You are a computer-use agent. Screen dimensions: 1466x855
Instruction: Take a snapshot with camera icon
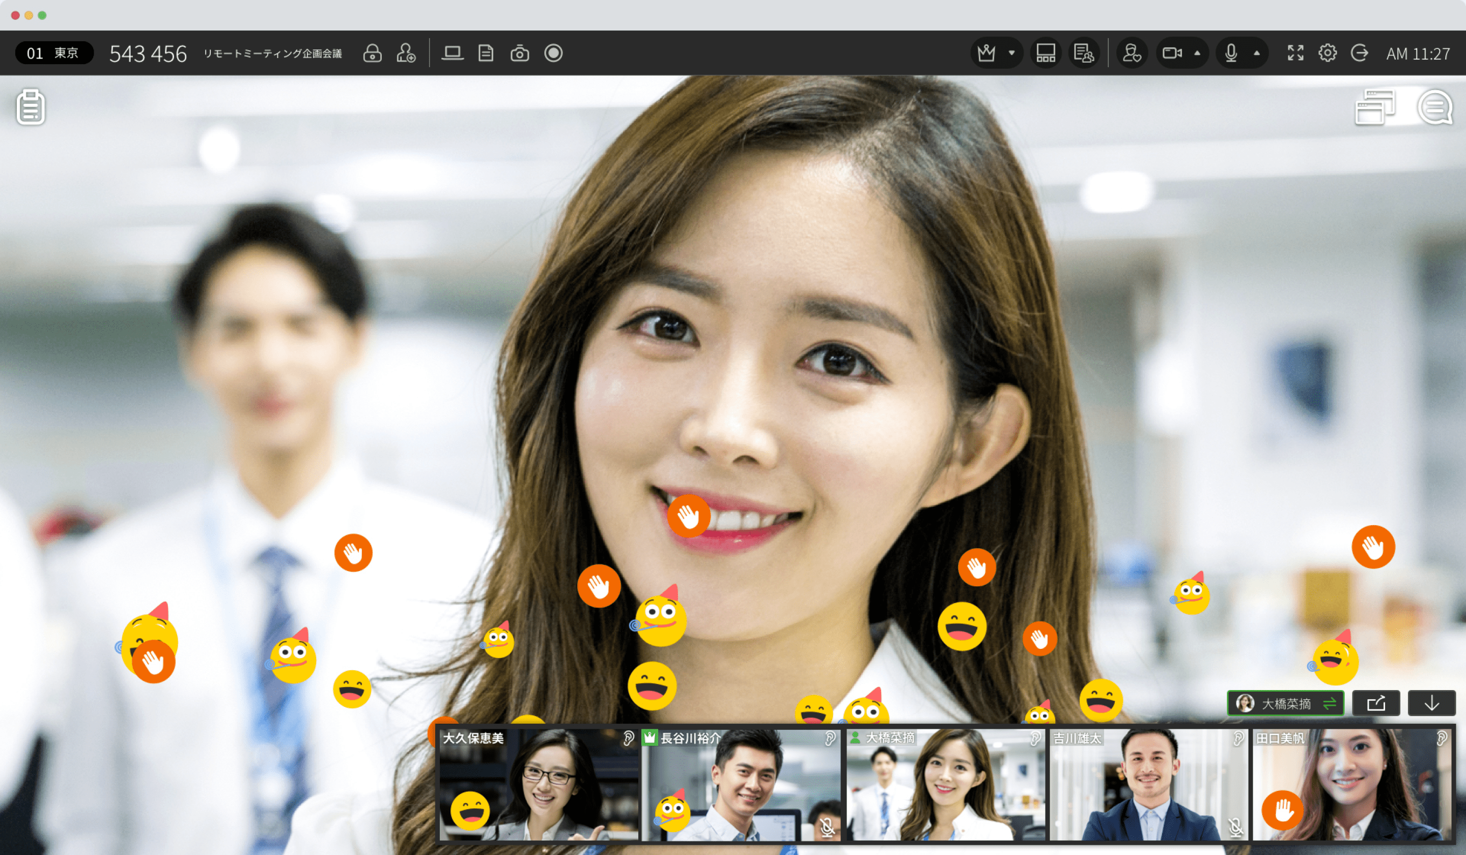pyautogui.click(x=520, y=53)
